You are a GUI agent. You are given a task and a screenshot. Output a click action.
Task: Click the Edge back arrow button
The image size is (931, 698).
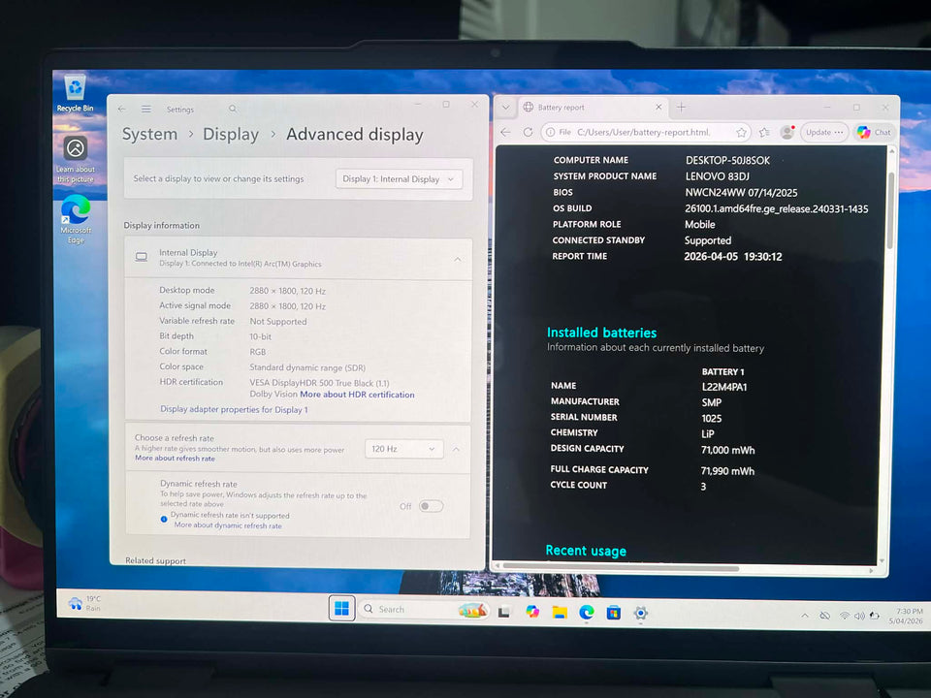pos(506,133)
